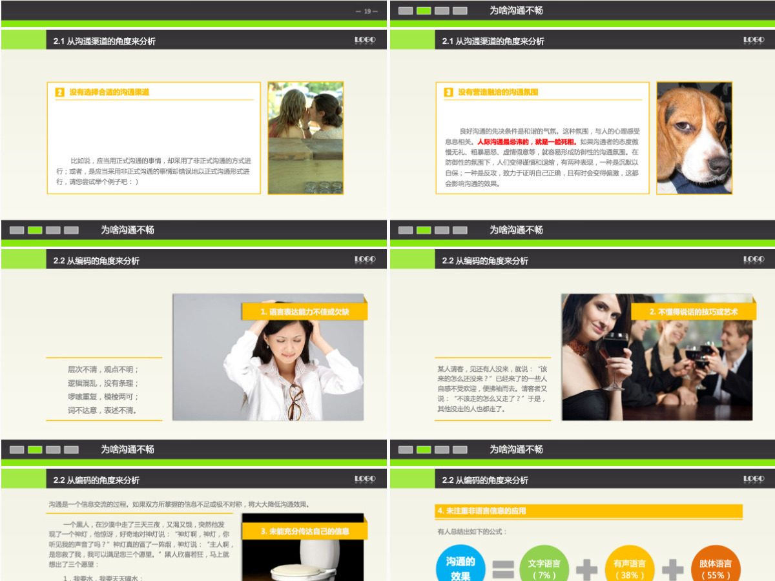
Task: Click the green progress square above the beagle slide
Action: click(424, 10)
